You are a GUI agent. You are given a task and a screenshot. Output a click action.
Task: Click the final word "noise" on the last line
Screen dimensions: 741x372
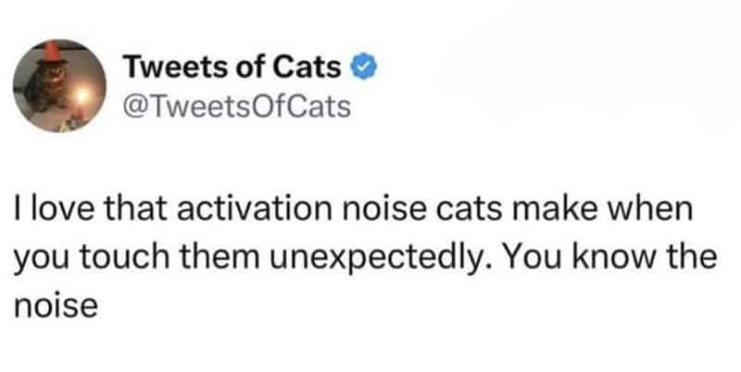pos(55,305)
